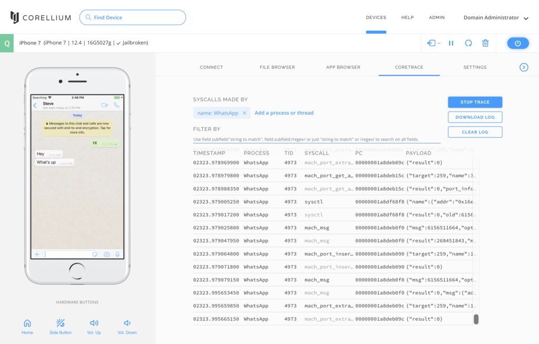The image size is (539, 344).
Task: Click the TIMESTAMP column header
Action: coord(209,153)
